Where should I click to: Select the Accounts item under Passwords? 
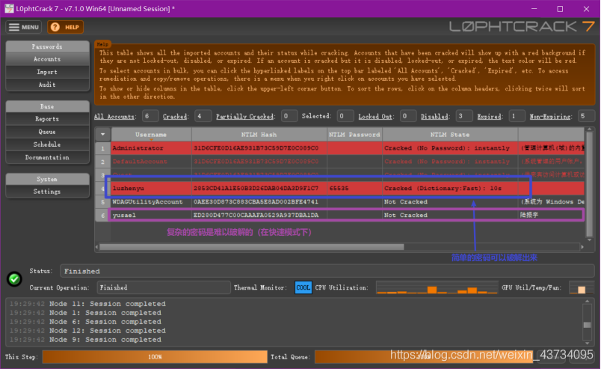click(x=47, y=59)
